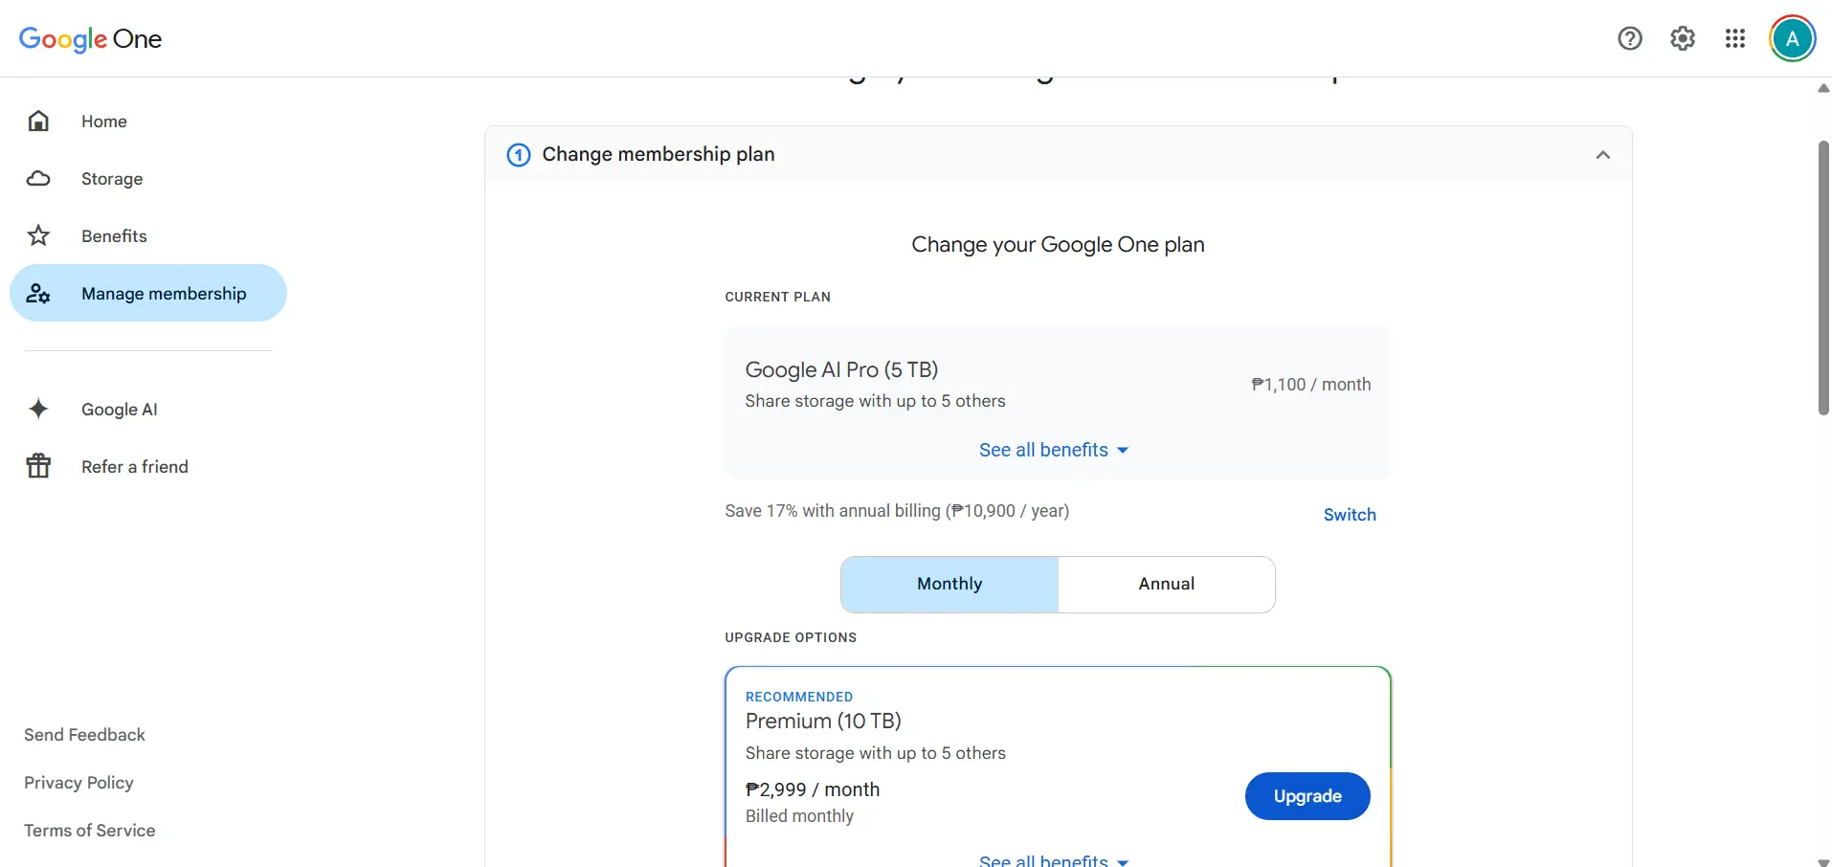Open the Google apps grid icon
Image resolution: width=1832 pixels, height=867 pixels.
[x=1735, y=38]
